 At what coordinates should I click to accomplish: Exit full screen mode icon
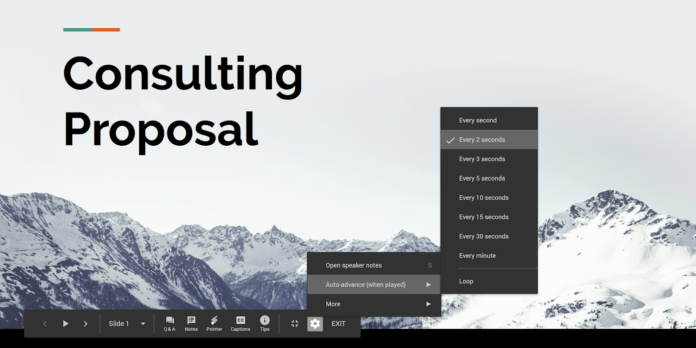[295, 324]
